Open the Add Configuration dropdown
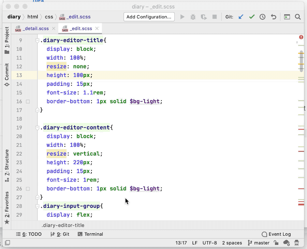This screenshot has height=249, width=307. tap(149, 16)
